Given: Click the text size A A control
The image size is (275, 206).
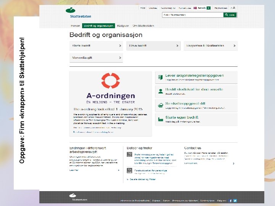Looking at the screenshot, I should click(233, 8).
